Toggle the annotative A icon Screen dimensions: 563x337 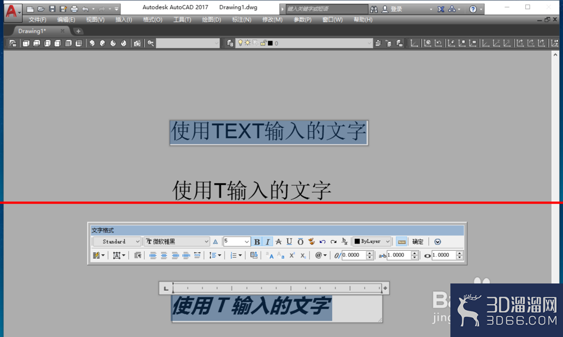click(x=215, y=242)
